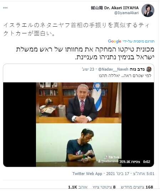View the 8 quote tweets list
160x191 pixels.
coord(104,187)
